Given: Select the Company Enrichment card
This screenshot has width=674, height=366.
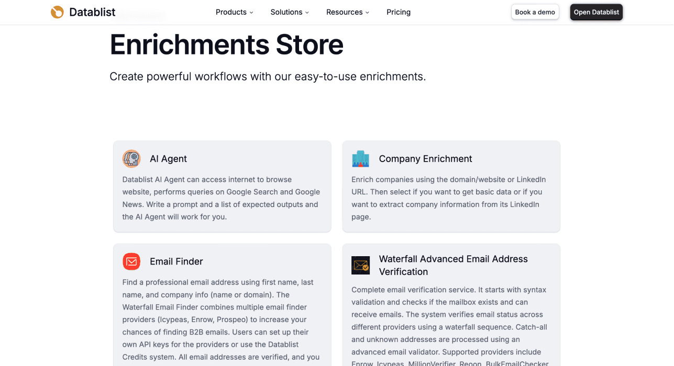Looking at the screenshot, I should point(451,186).
